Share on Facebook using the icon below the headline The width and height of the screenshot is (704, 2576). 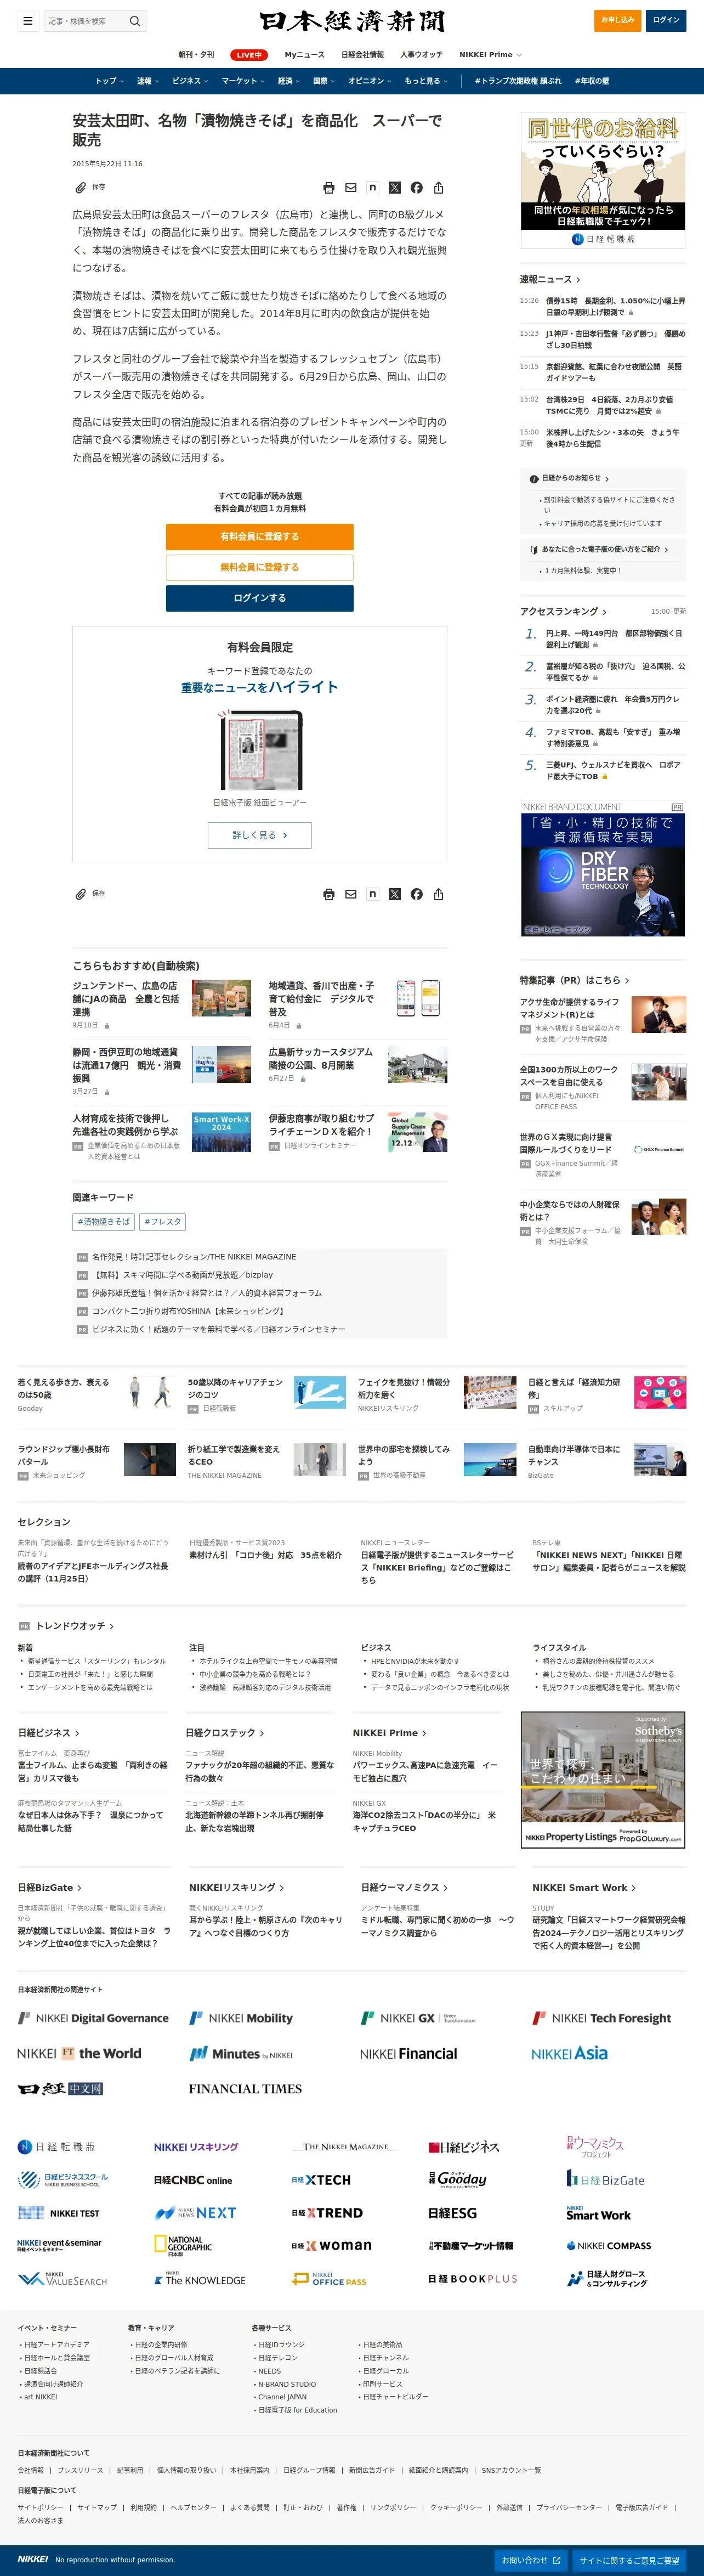click(417, 187)
